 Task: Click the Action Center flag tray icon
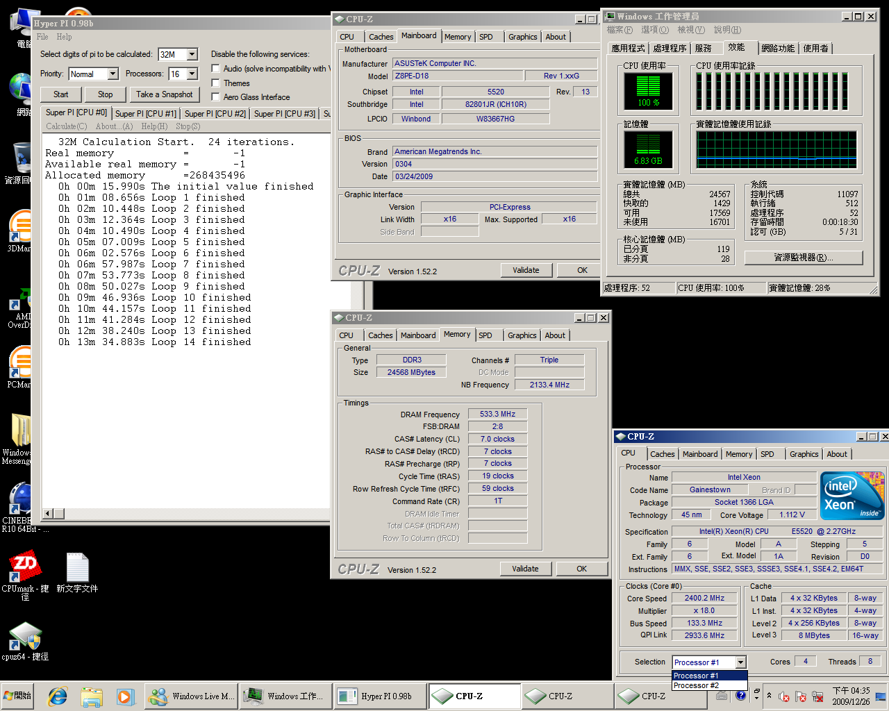coord(801,696)
